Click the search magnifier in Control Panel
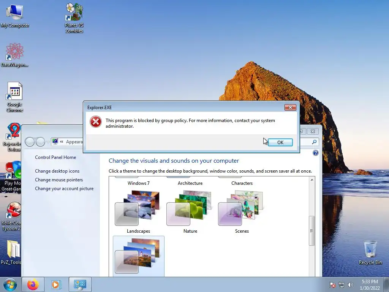Image resolution: width=389 pixels, height=292 pixels. pos(314,142)
